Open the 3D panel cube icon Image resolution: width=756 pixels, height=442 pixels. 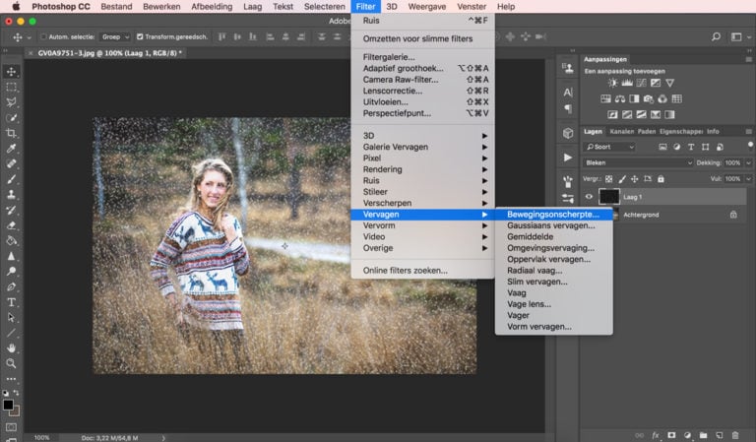[x=568, y=133]
